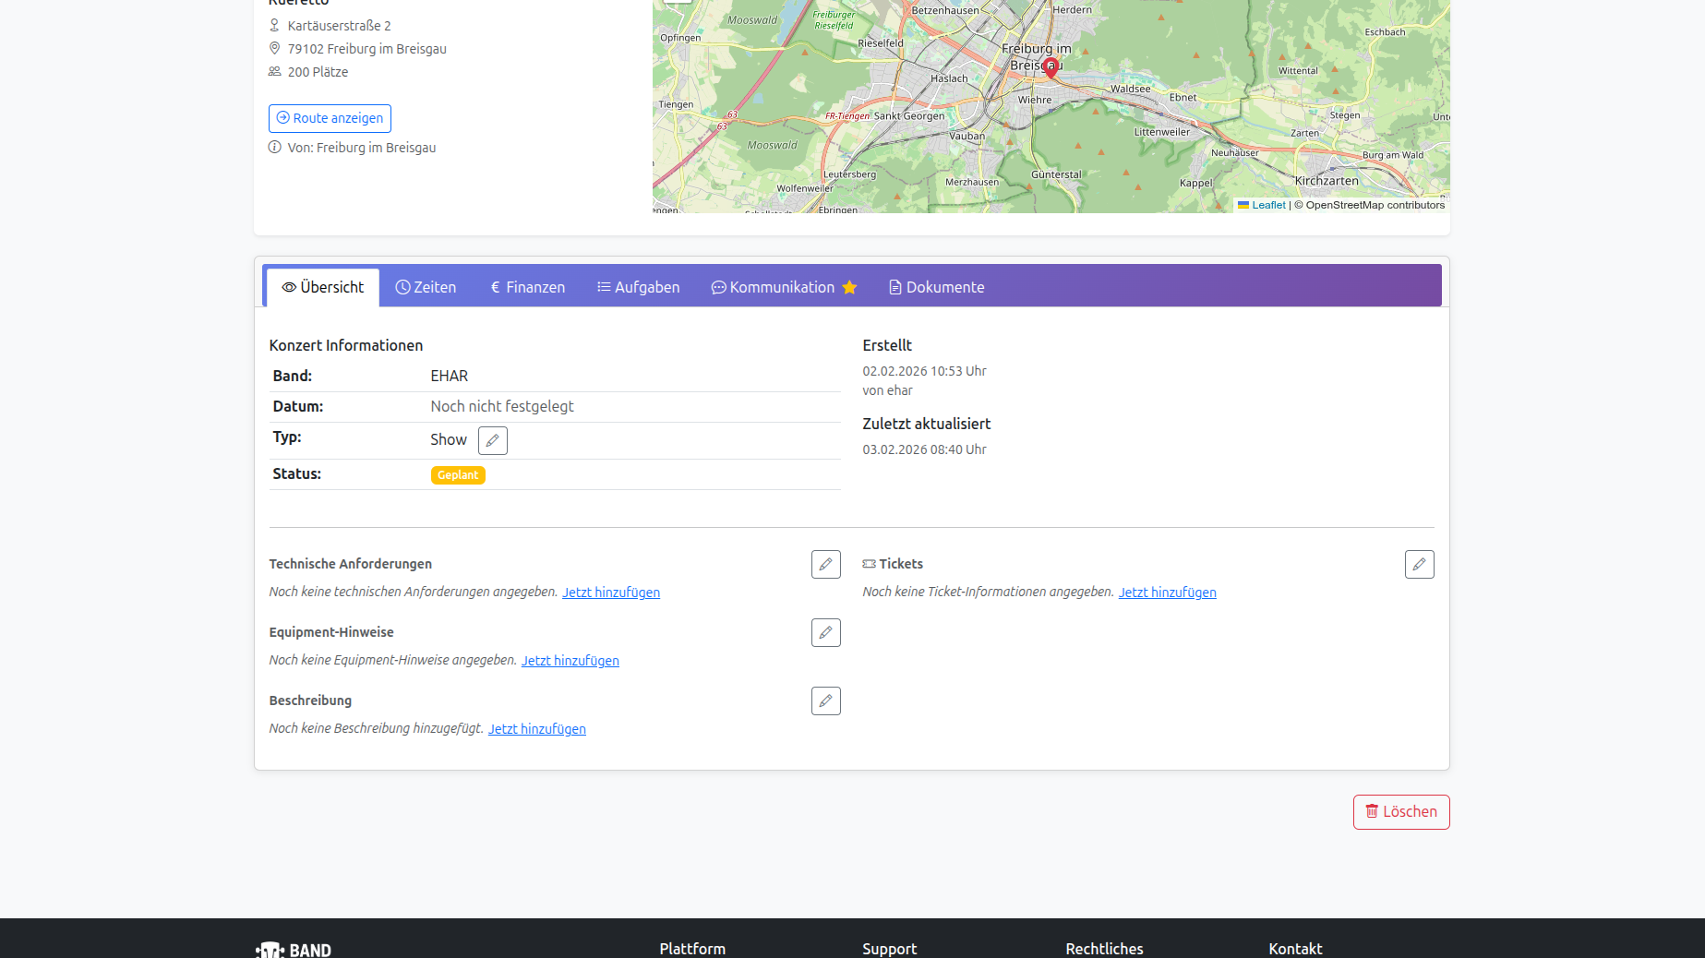This screenshot has height=958, width=1705.
Task: Select the Aufgaben tab
Action: [x=638, y=288]
